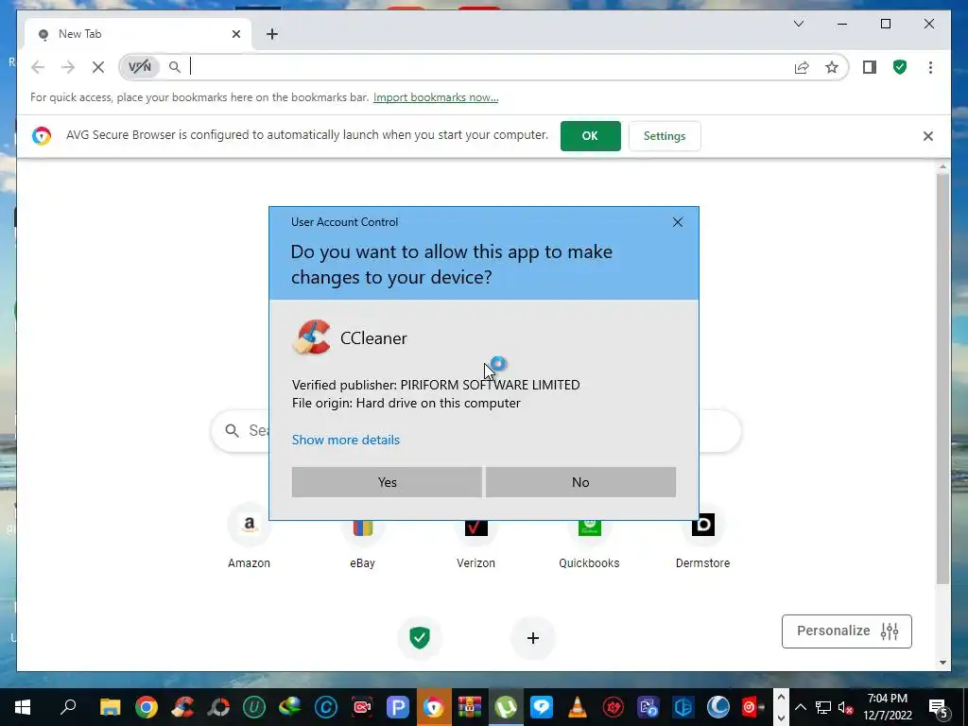
Task: Click the muted volume tray icon
Action: [845, 707]
